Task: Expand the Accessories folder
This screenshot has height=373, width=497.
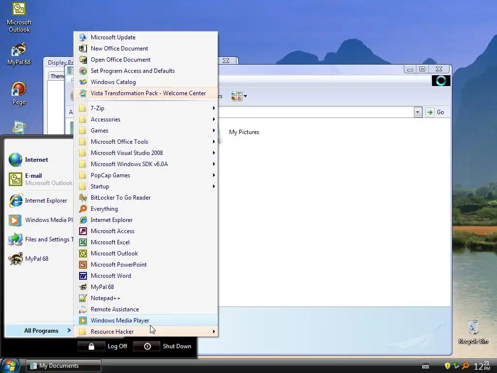Action: [146, 119]
